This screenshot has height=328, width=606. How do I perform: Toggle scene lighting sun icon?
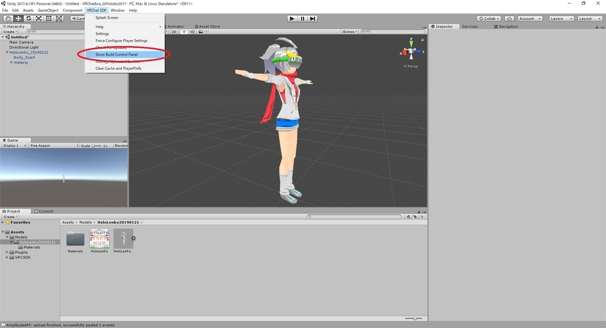pyautogui.click(x=184, y=32)
